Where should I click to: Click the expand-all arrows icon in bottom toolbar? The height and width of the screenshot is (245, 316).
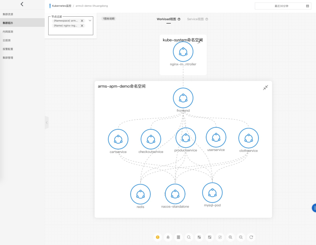199,237
